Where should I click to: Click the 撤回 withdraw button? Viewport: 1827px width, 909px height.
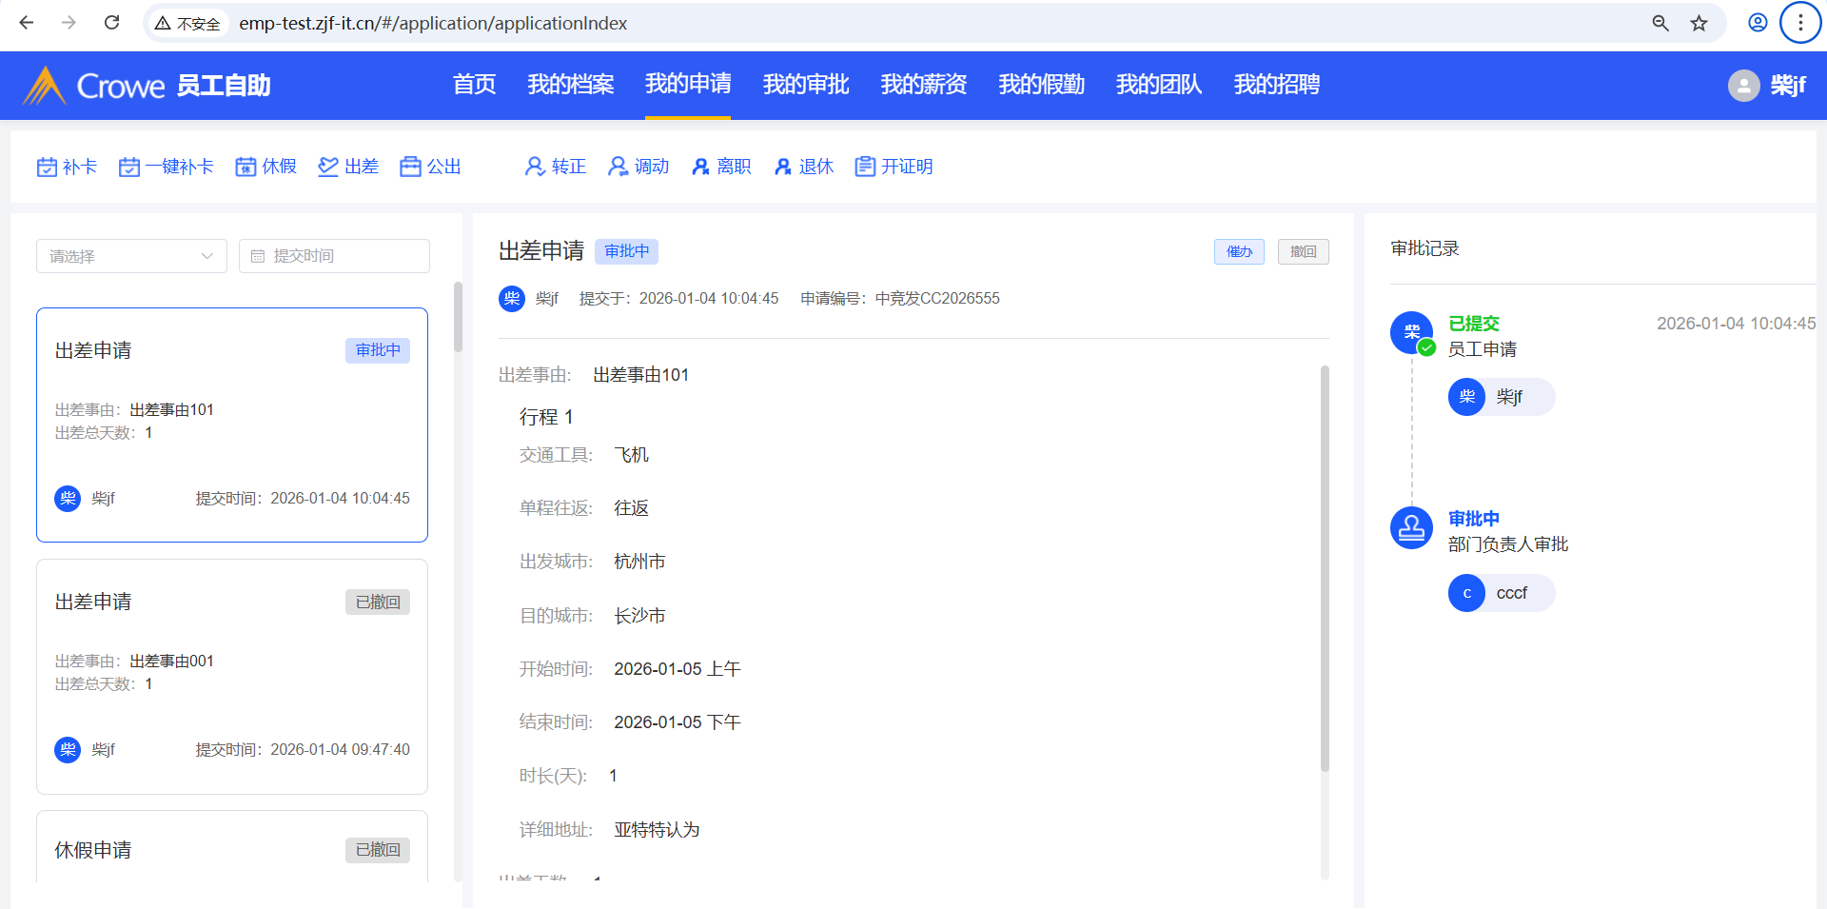1303,251
